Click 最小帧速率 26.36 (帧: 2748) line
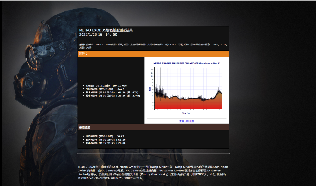The image size is (316, 186). coord(113,96)
